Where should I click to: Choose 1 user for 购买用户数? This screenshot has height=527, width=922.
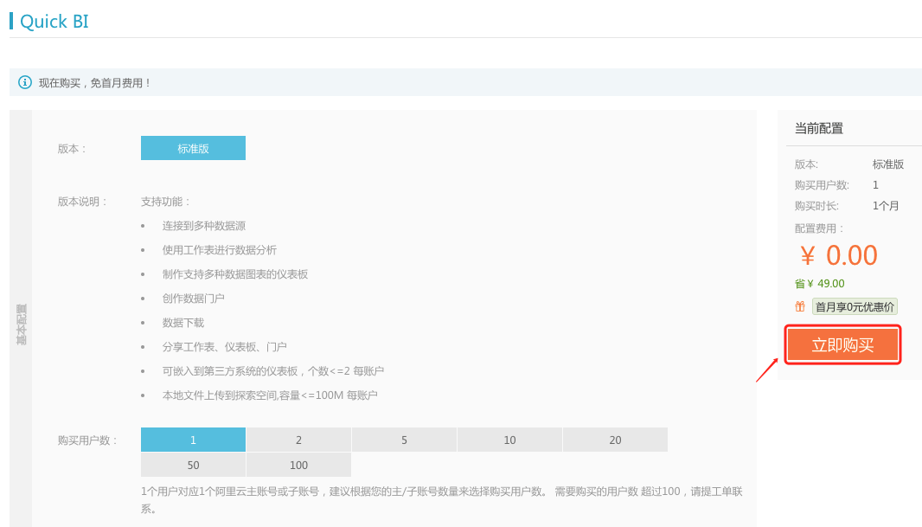coord(193,440)
